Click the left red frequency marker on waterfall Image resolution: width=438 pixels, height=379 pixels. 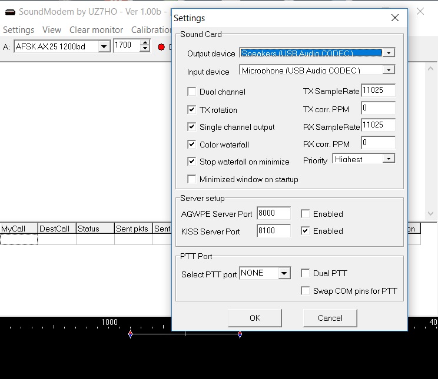coord(130,334)
